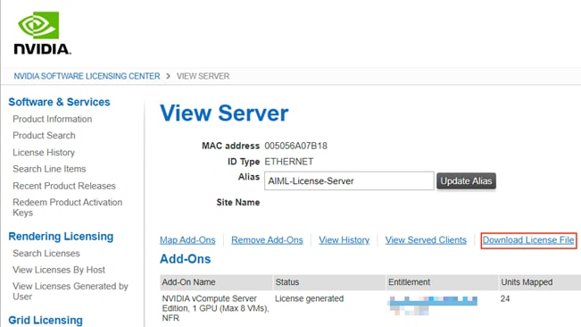Screen dimensions: 581x327
Task: Open the View History link
Action: coord(344,239)
